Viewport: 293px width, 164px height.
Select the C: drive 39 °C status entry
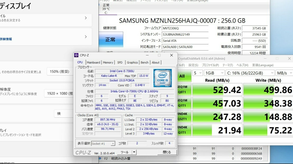point(106,9)
